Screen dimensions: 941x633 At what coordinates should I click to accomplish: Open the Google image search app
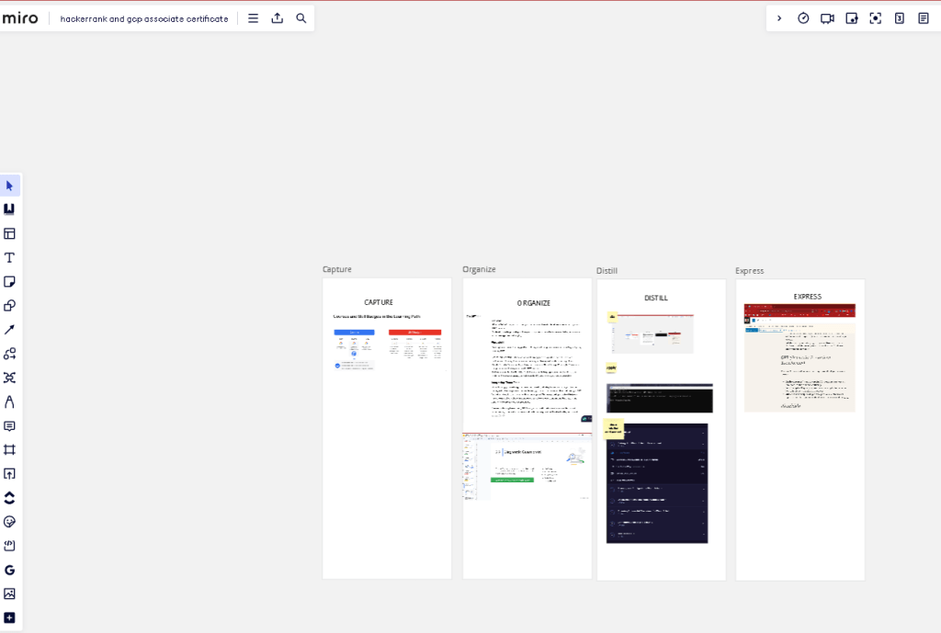[9, 570]
